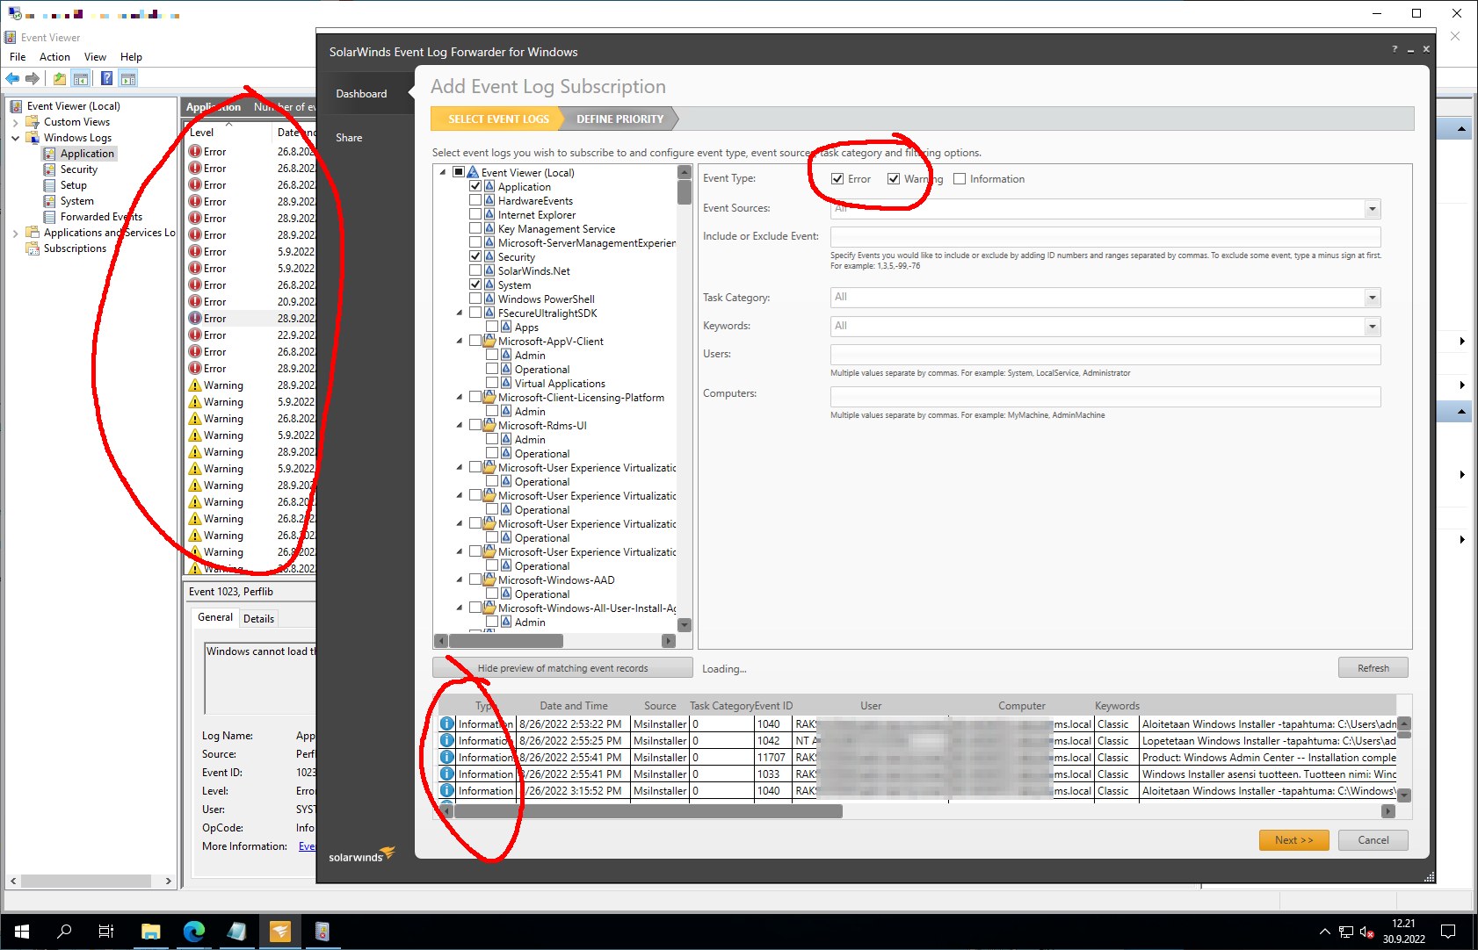The width and height of the screenshot is (1478, 950).
Task: Enable the Information event type checkbox
Action: click(960, 179)
